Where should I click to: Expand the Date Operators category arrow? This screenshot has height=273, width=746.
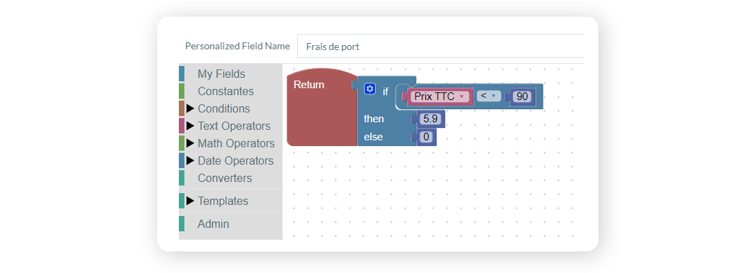(190, 160)
